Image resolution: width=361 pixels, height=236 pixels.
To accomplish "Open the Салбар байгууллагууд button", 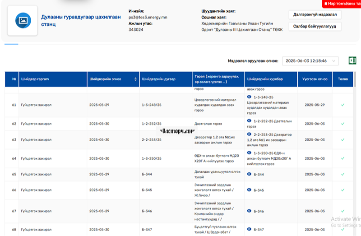I will pos(315,26).
